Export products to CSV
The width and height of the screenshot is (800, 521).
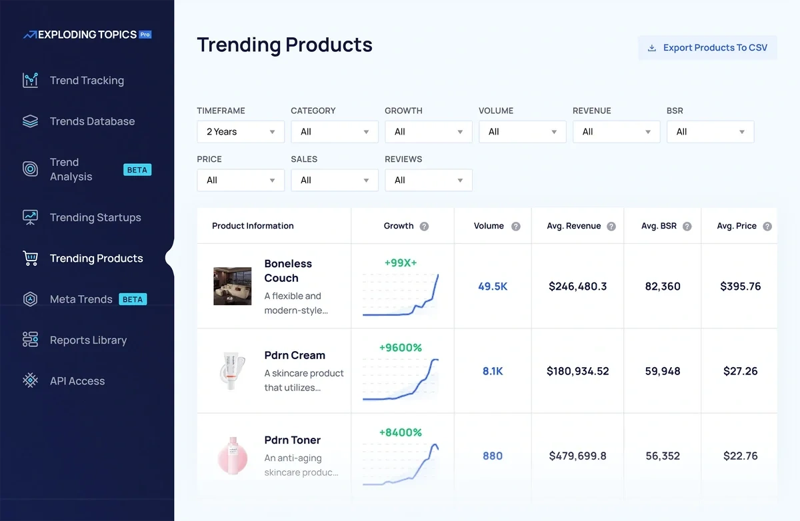(x=707, y=47)
